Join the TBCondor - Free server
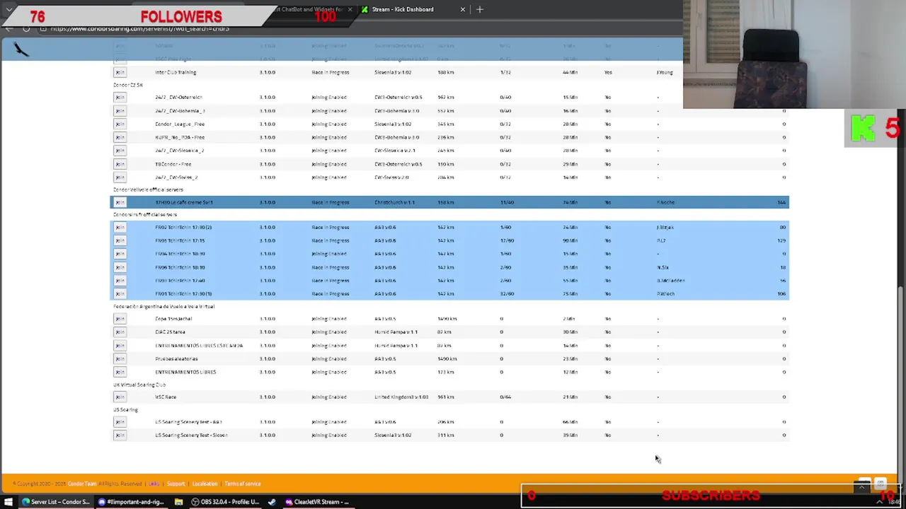Viewport: 906px width, 509px height. click(120, 164)
